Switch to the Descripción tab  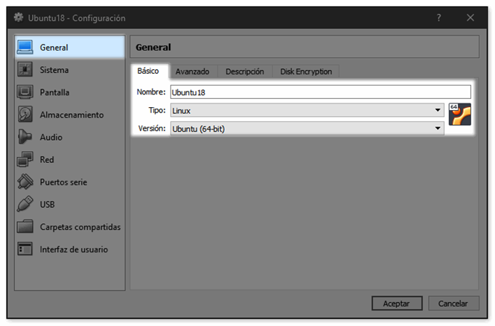(245, 71)
